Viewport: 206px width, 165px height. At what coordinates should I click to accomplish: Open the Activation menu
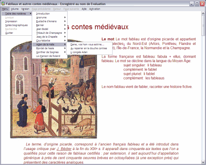coord(95,9)
